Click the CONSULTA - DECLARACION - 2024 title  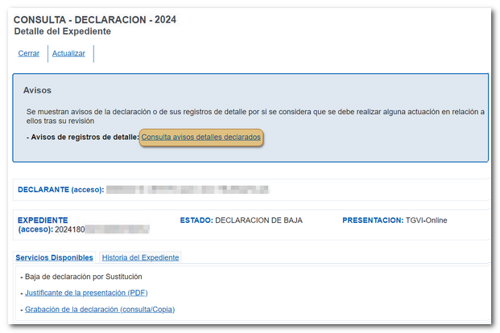[x=95, y=19]
